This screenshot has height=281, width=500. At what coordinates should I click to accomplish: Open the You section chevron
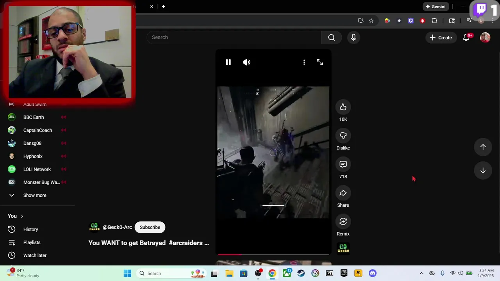click(22, 216)
